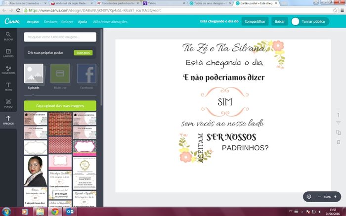346x216 pixels.
Task: Select the 'Tio Zé e Tia Silvana' text
Action: click(x=224, y=47)
